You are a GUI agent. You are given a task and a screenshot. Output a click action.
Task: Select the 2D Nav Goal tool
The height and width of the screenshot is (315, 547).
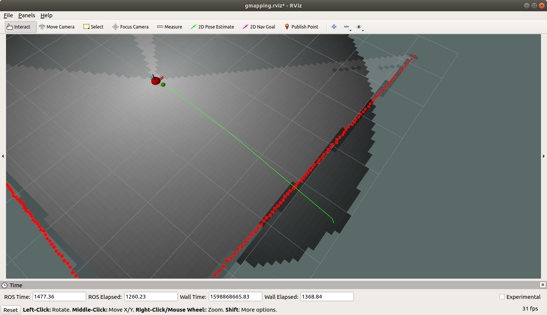pyautogui.click(x=259, y=27)
